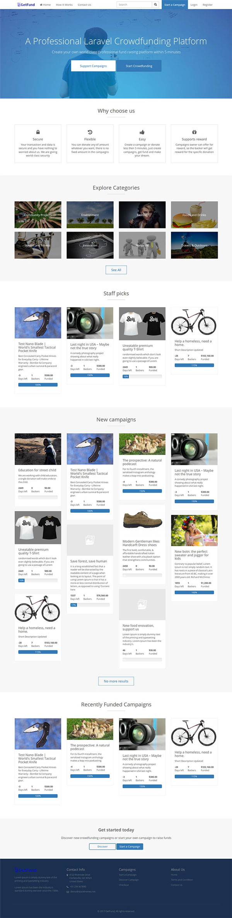Click the Discover button under Get started today
Image resolution: width=232 pixels, height=918 pixels.
point(102,847)
